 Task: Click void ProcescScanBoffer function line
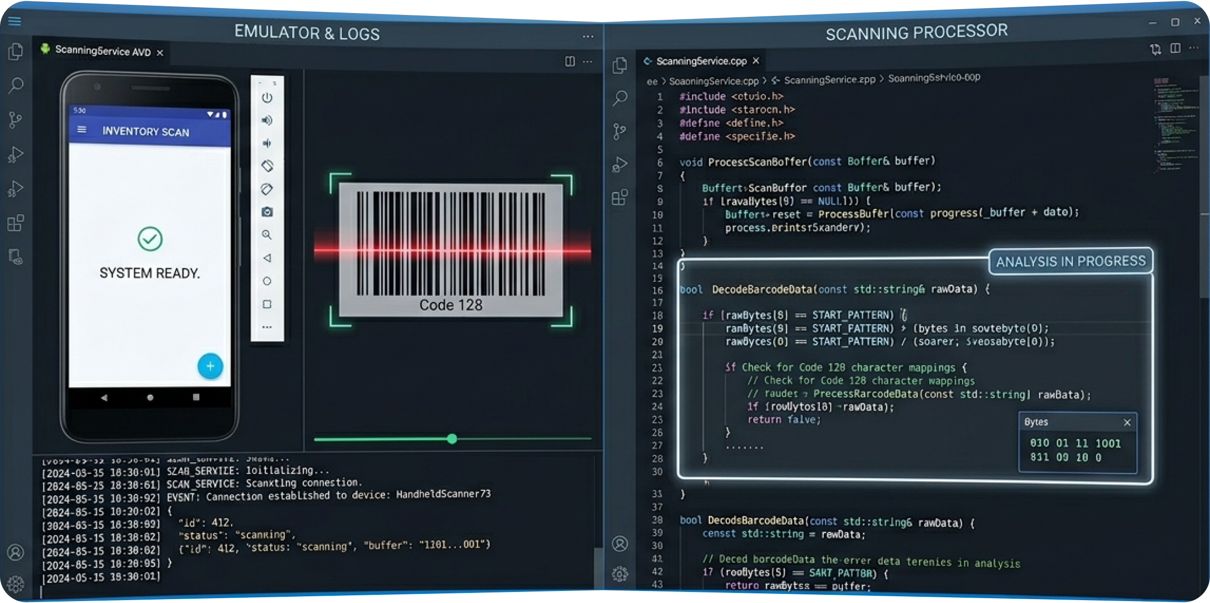pos(807,161)
